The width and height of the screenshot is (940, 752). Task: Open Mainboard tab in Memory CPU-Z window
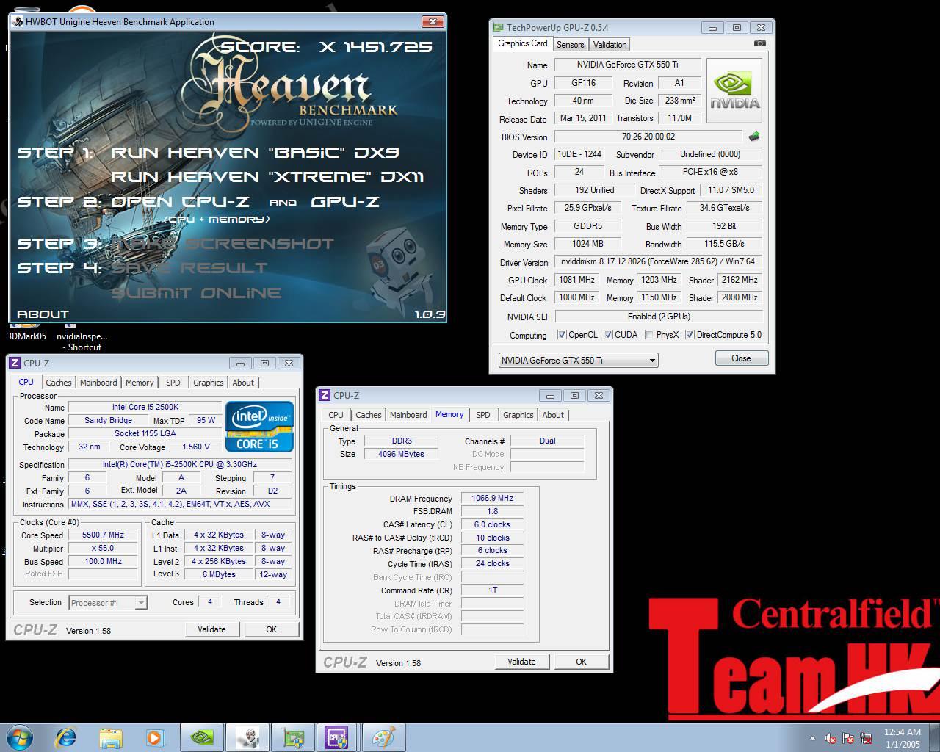tap(408, 415)
